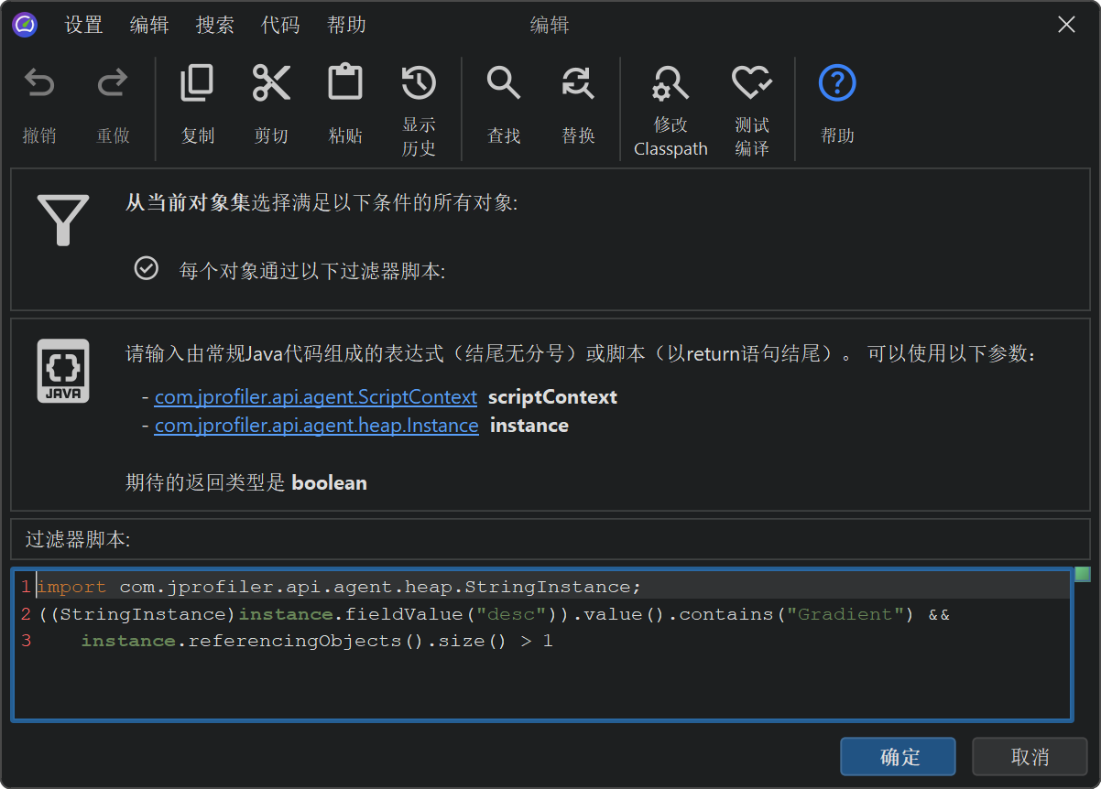The image size is (1101, 789).
Task: Open the Find (查找) magnifier tool
Action: point(504,84)
